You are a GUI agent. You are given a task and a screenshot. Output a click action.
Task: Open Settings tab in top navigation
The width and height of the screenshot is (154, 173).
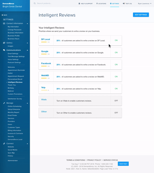click(x=114, y=4)
